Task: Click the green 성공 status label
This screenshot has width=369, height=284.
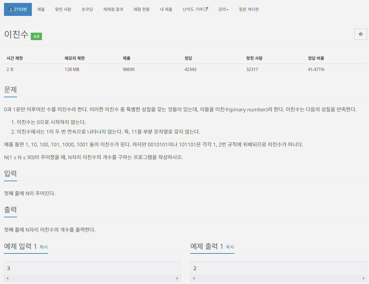Action: coord(36,36)
